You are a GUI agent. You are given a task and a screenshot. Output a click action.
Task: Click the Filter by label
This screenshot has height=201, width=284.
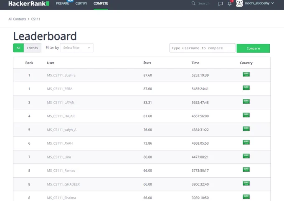(52, 48)
